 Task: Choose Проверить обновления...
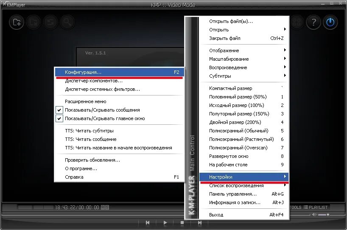[x=119, y=160]
